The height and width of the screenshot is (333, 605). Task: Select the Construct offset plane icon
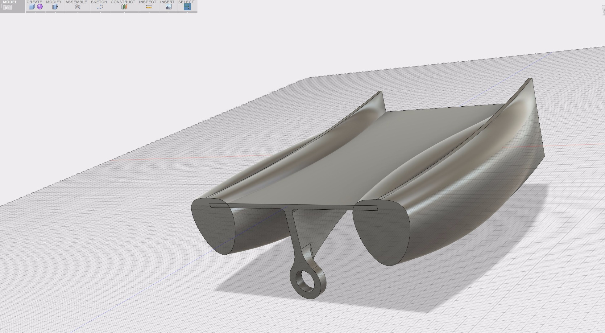click(124, 7)
